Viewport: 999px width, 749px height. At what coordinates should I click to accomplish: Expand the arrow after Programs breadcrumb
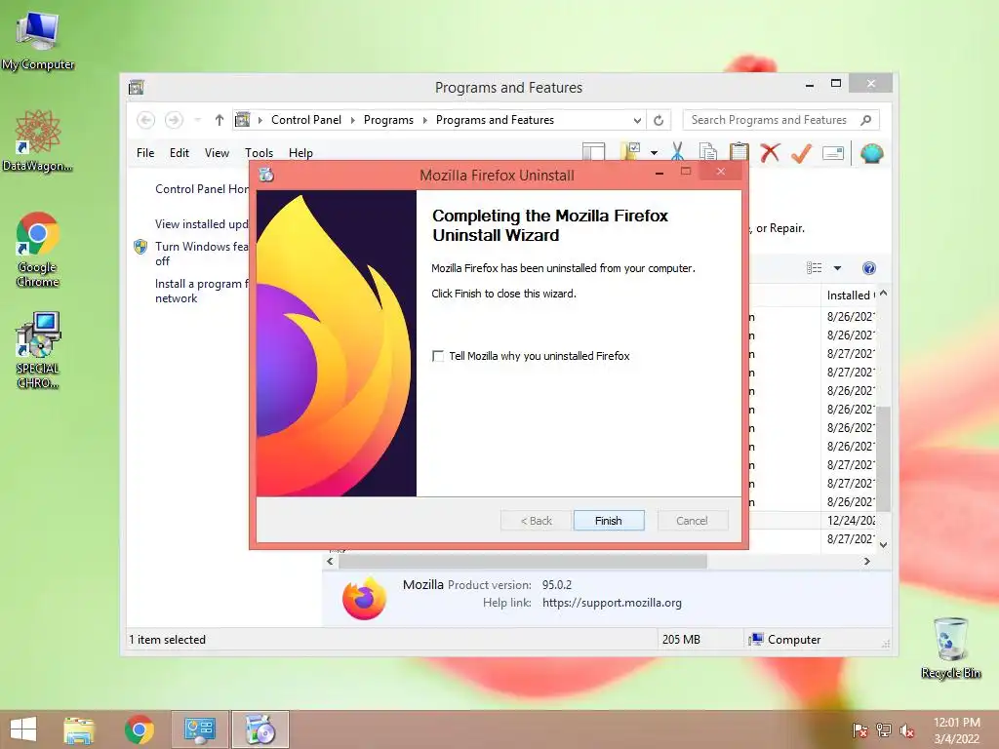(x=425, y=120)
